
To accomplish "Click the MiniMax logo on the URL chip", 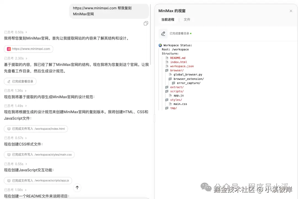I will pyautogui.click(x=9, y=49).
